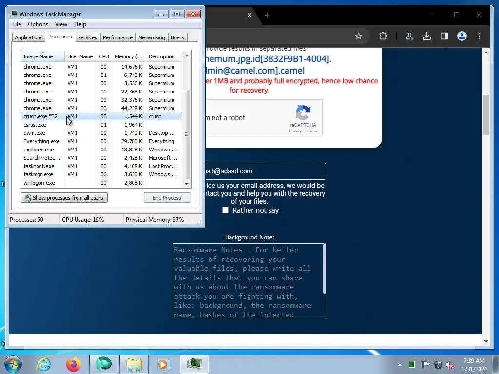Sort by Image Name column
Screen dimensions: 499x374
[43, 56]
